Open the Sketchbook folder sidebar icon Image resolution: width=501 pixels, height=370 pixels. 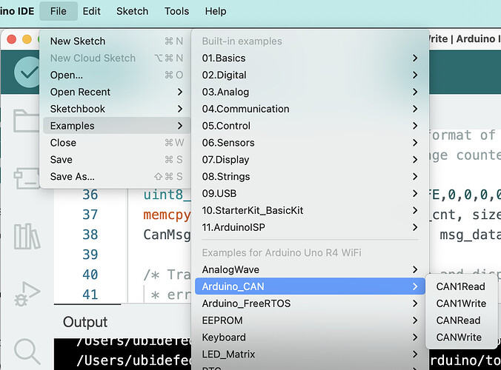tap(26, 121)
